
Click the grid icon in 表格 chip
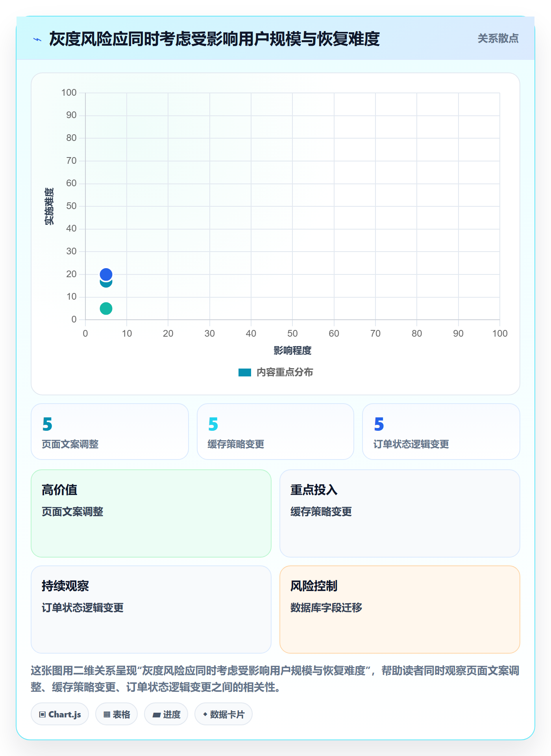(107, 715)
